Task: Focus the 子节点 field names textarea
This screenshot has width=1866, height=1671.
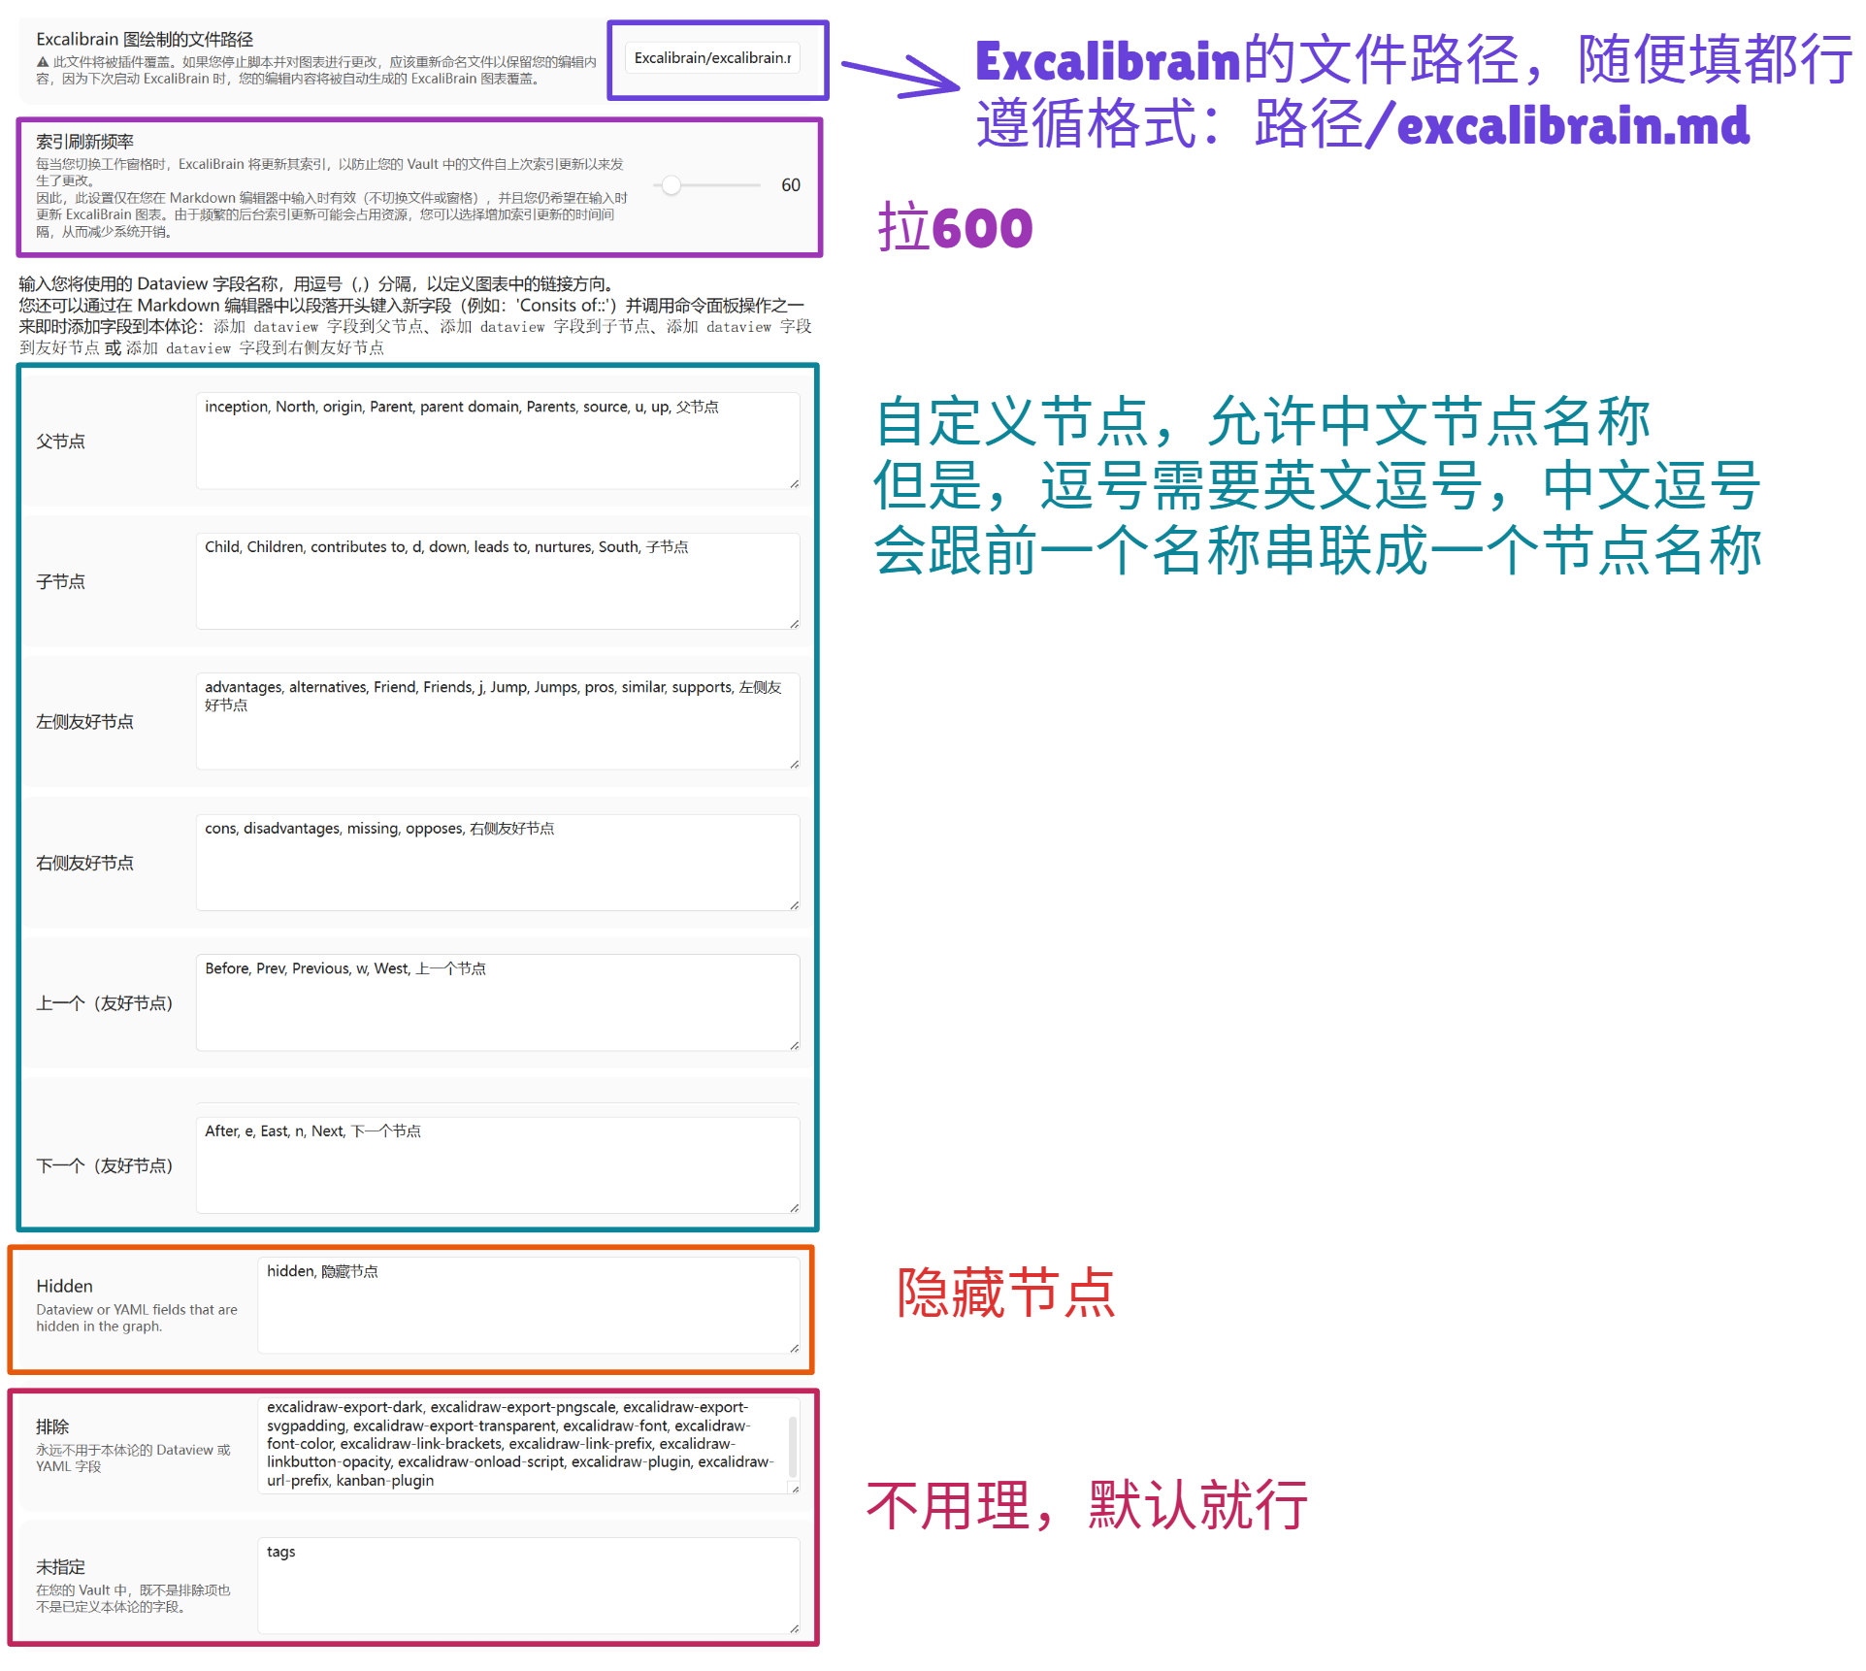Action: point(497,580)
